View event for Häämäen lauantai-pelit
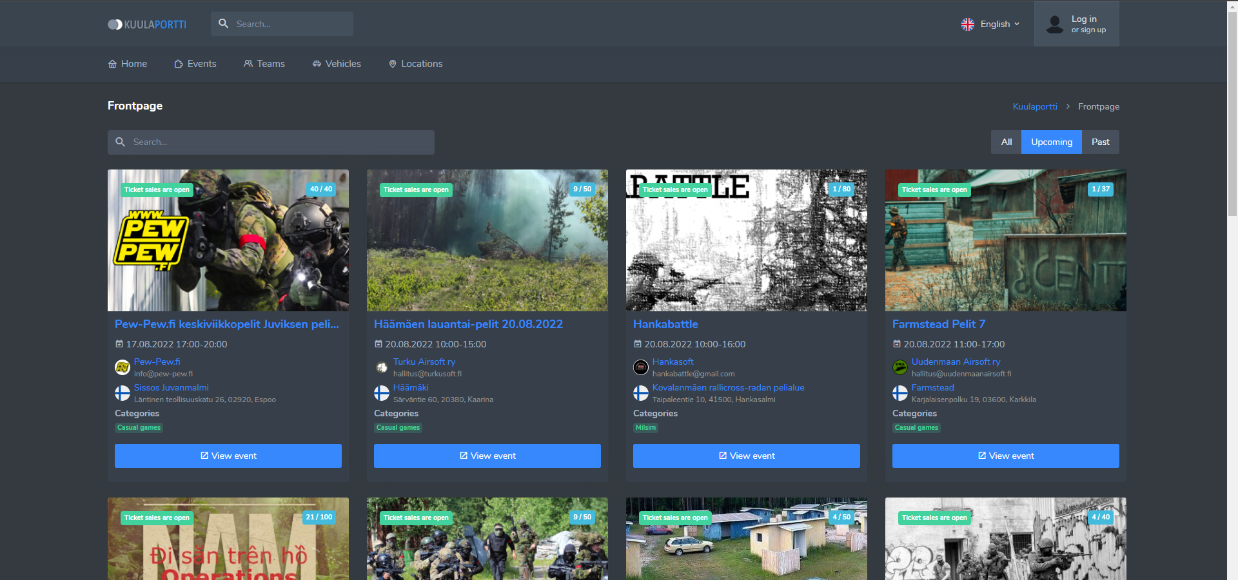 [x=487, y=456]
